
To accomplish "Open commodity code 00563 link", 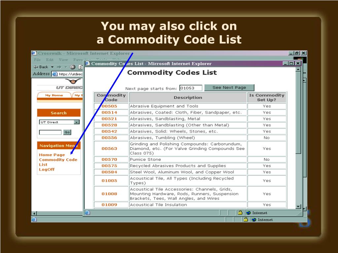I will pyautogui.click(x=109, y=149).
